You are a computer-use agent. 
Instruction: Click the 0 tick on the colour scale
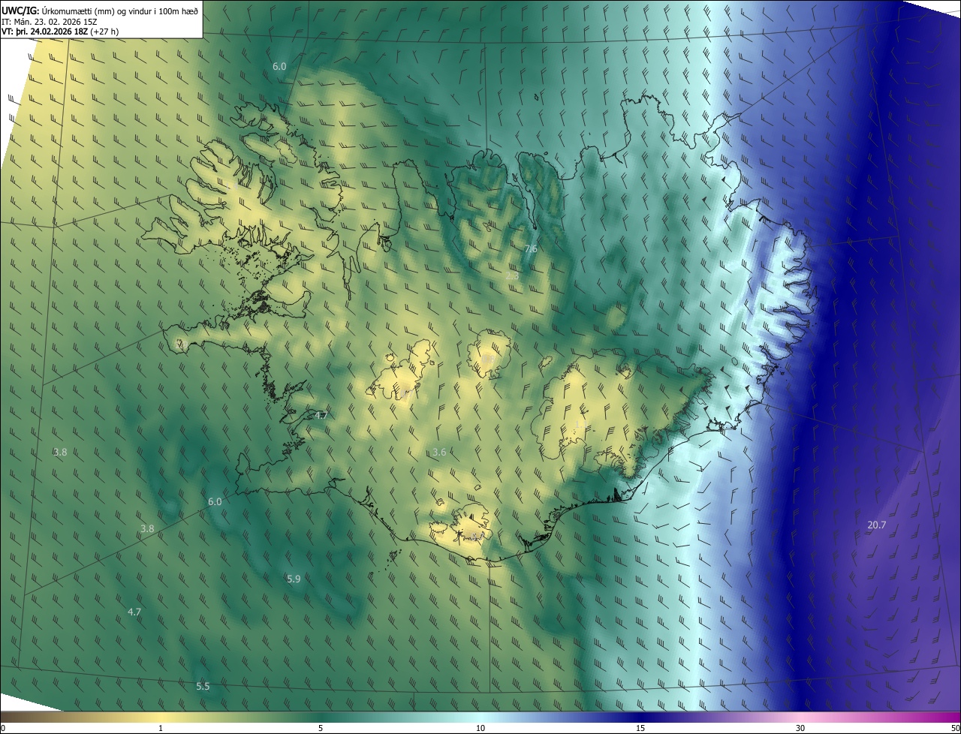click(3, 728)
